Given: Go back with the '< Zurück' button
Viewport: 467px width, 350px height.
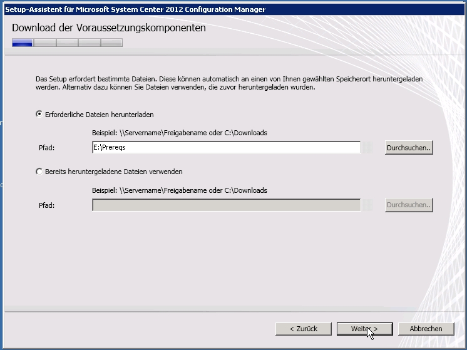Looking at the screenshot, I should tap(304, 329).
